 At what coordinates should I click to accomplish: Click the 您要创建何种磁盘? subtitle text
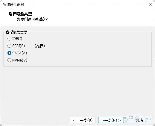[x=32, y=19]
